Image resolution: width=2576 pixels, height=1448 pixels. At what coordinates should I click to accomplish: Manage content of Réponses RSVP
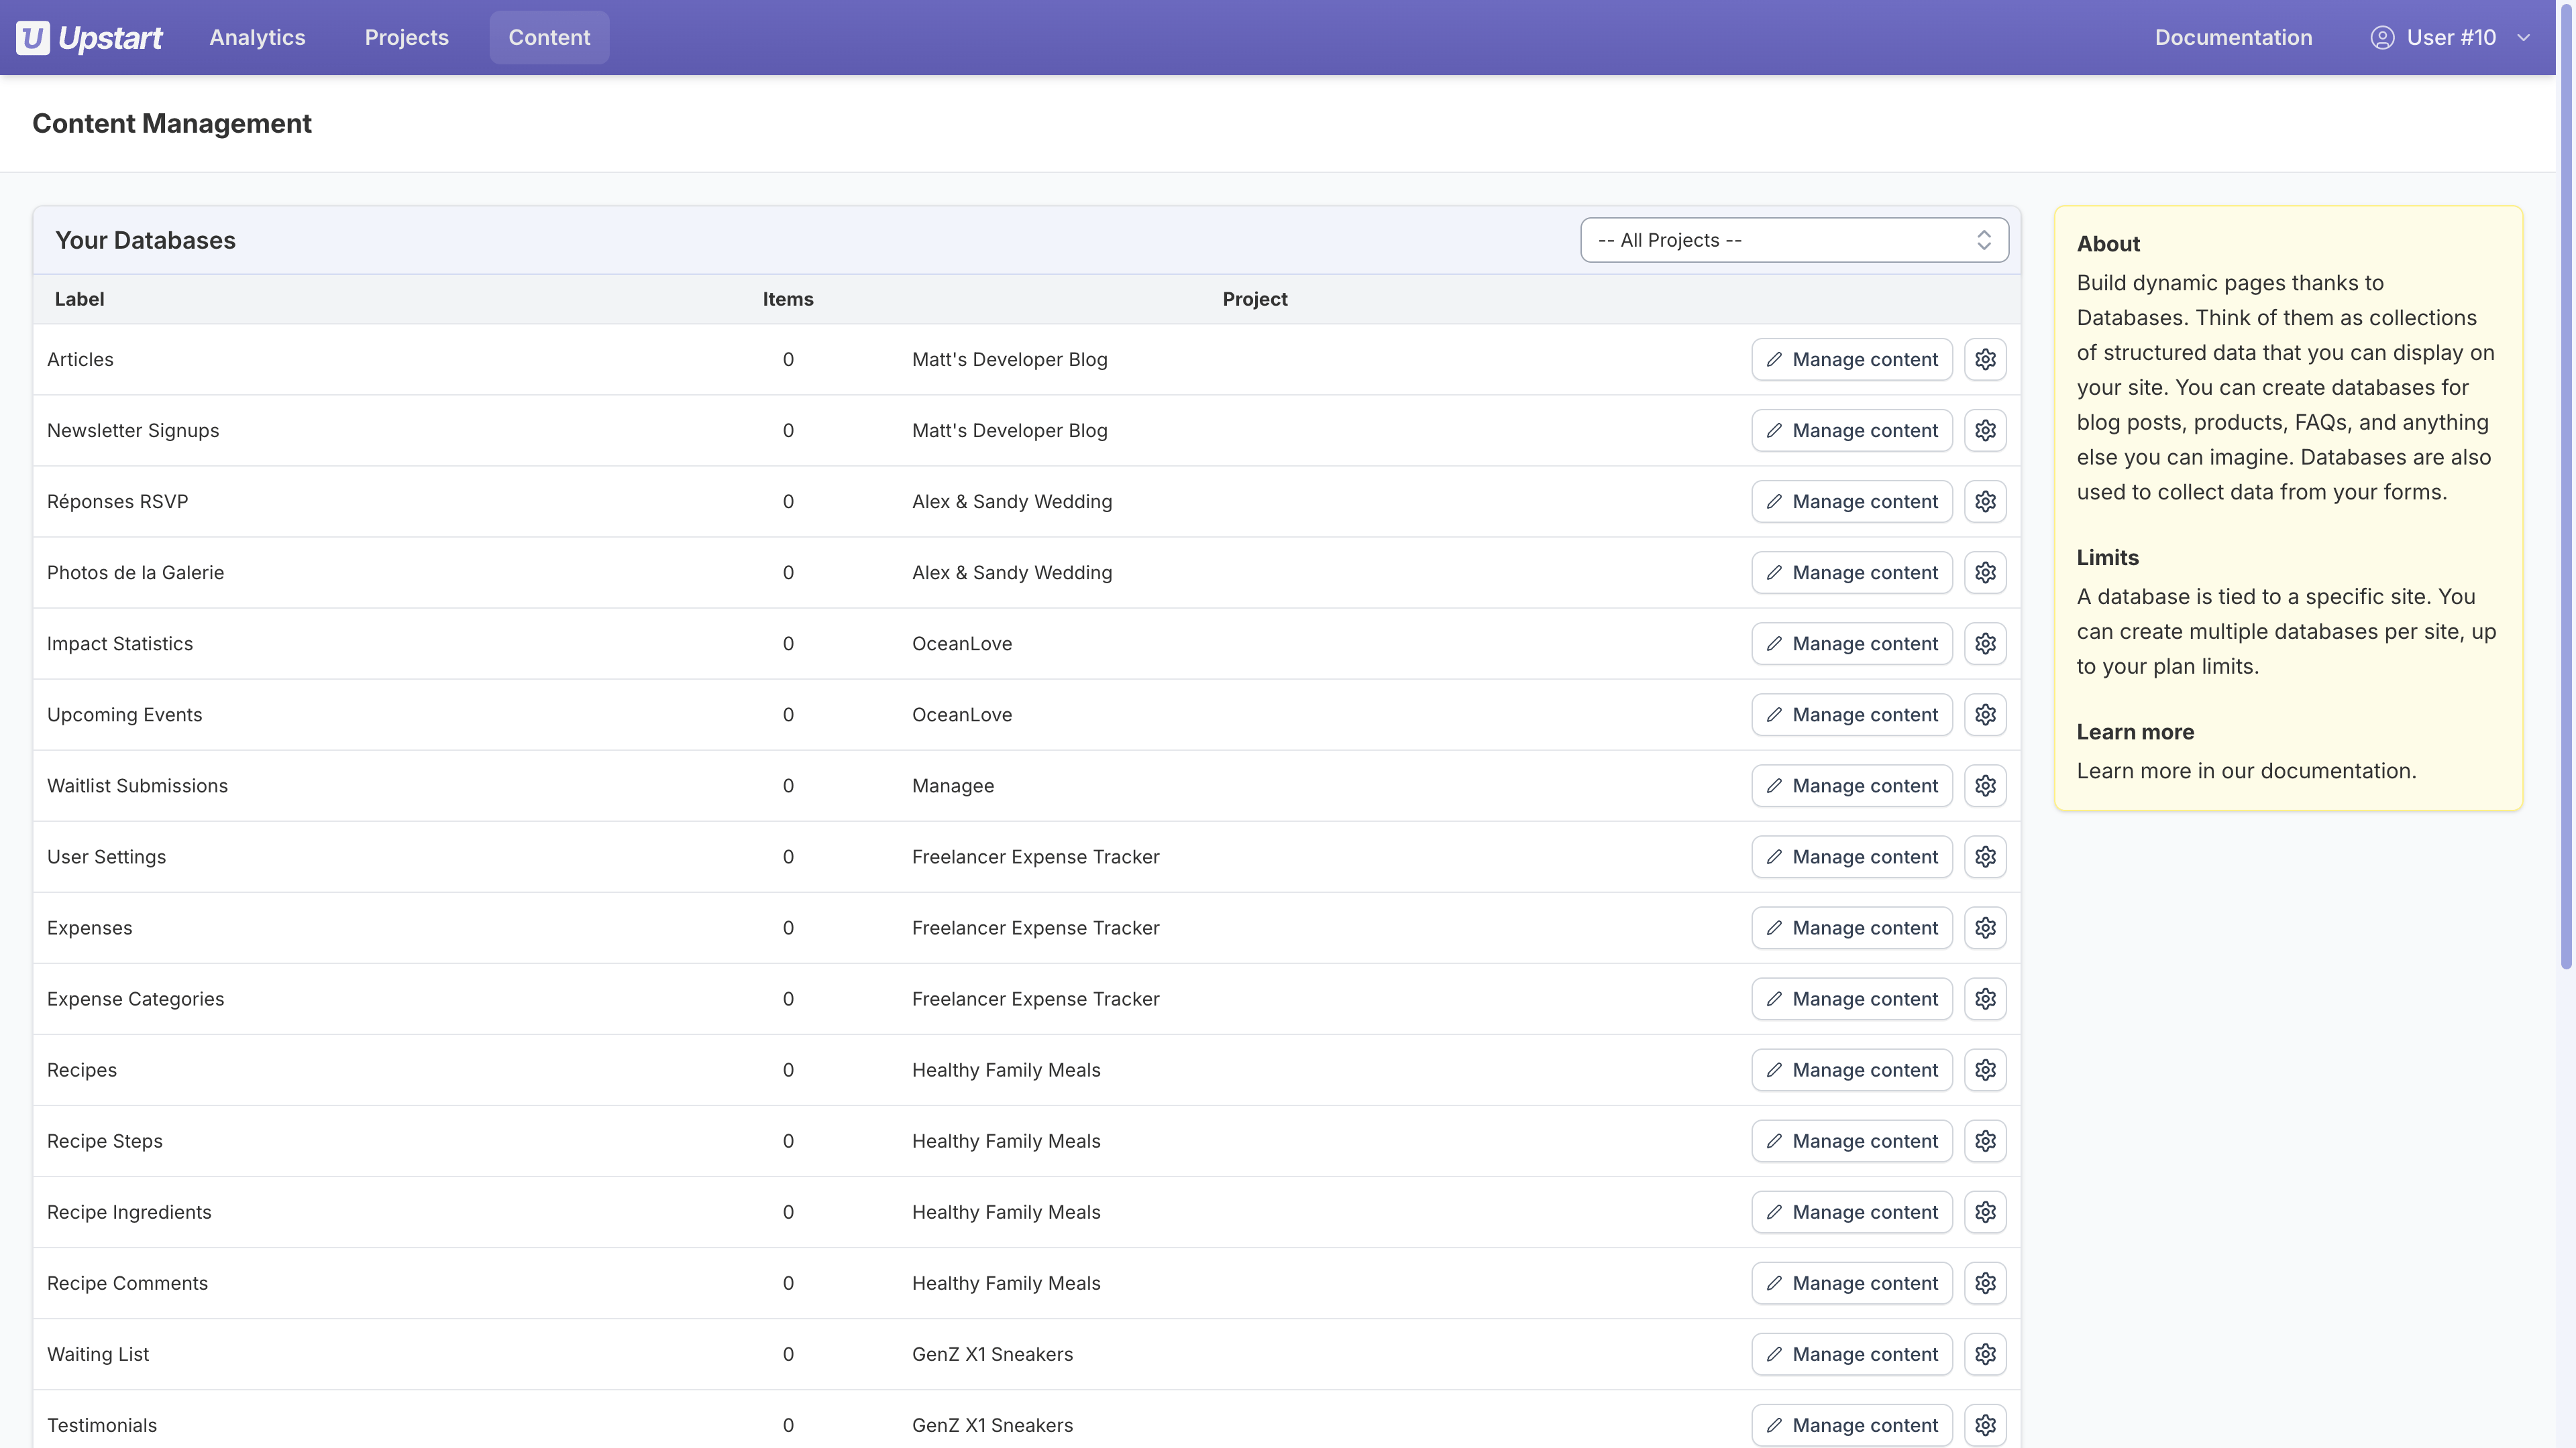pyautogui.click(x=1851, y=501)
